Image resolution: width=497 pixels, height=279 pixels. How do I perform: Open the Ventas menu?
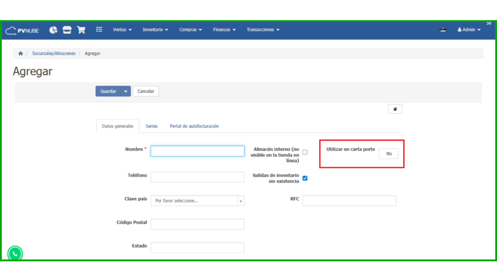click(122, 30)
